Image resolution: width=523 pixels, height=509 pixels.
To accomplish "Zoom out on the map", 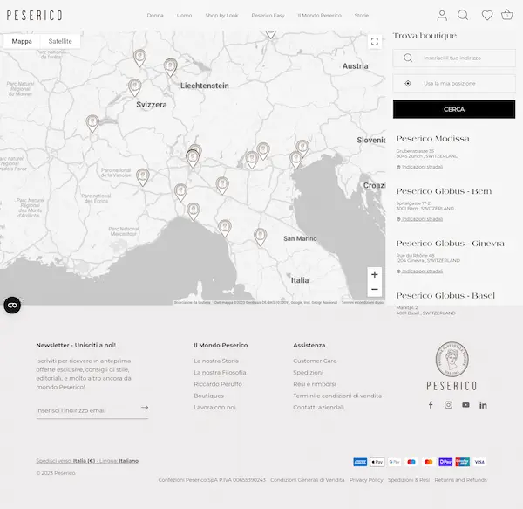I will [375, 290].
